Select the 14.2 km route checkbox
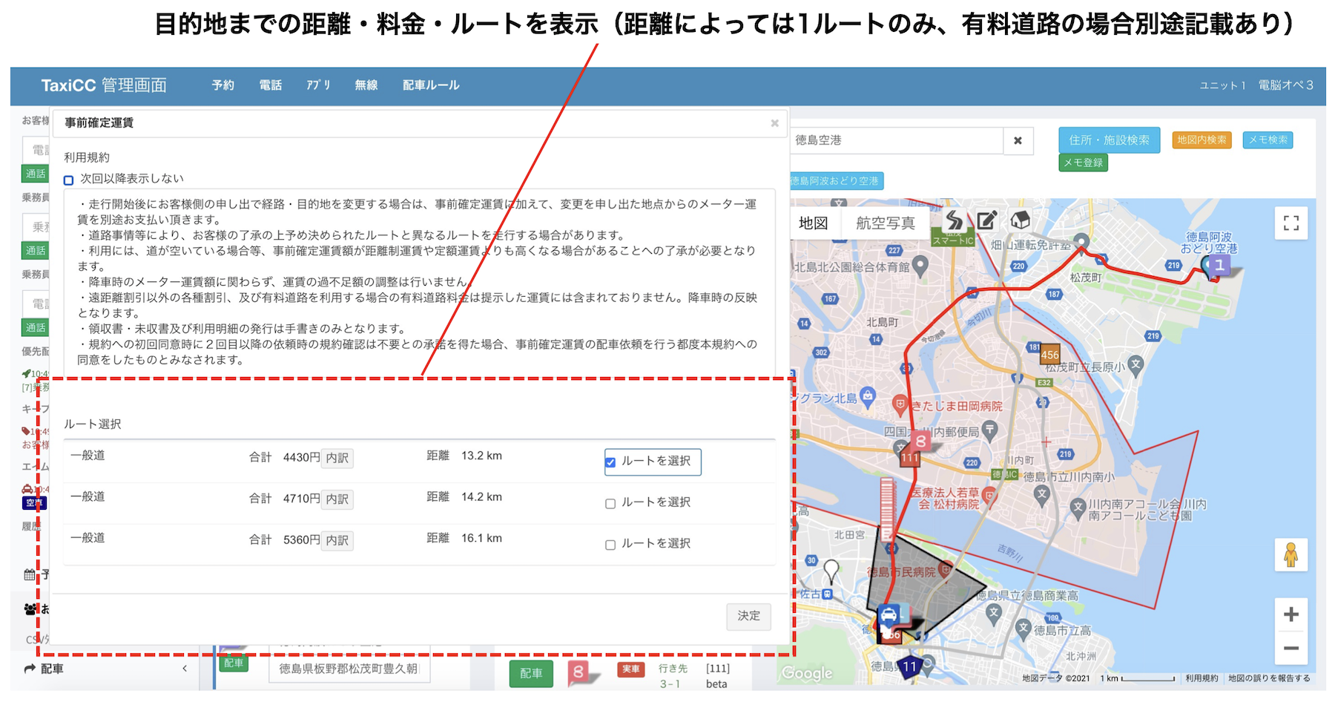The width and height of the screenshot is (1335, 702). pos(610,504)
